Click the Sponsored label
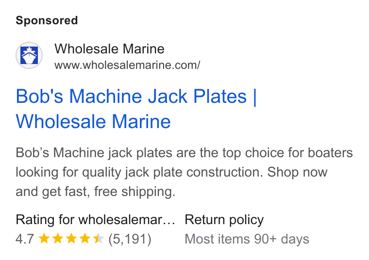Viewport: 369px width, 260px height. [x=47, y=20]
